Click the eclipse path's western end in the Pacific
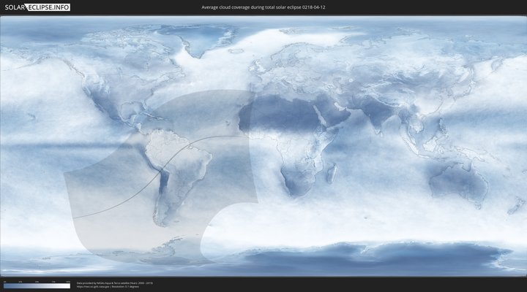 75,216
